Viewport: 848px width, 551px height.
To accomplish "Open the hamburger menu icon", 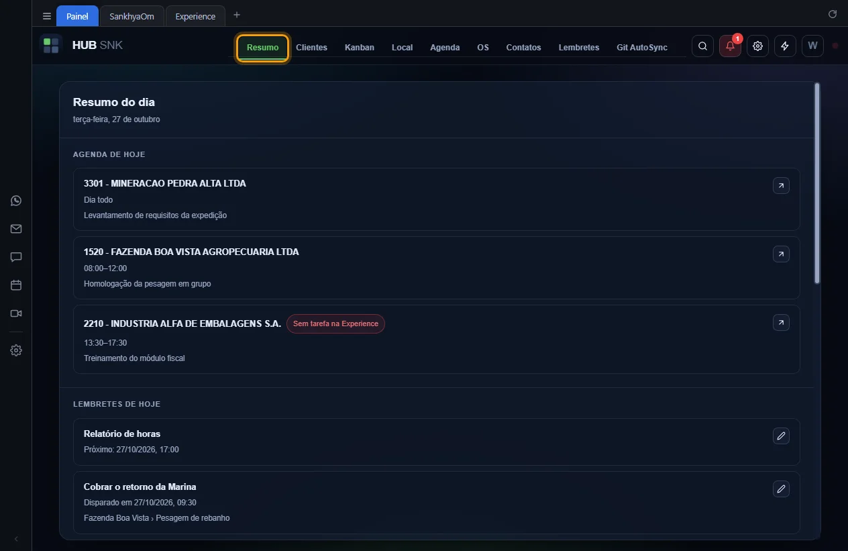I will (46, 16).
